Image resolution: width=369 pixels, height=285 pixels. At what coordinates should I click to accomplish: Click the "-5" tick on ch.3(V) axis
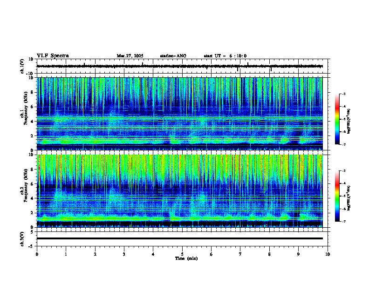coord(32,246)
